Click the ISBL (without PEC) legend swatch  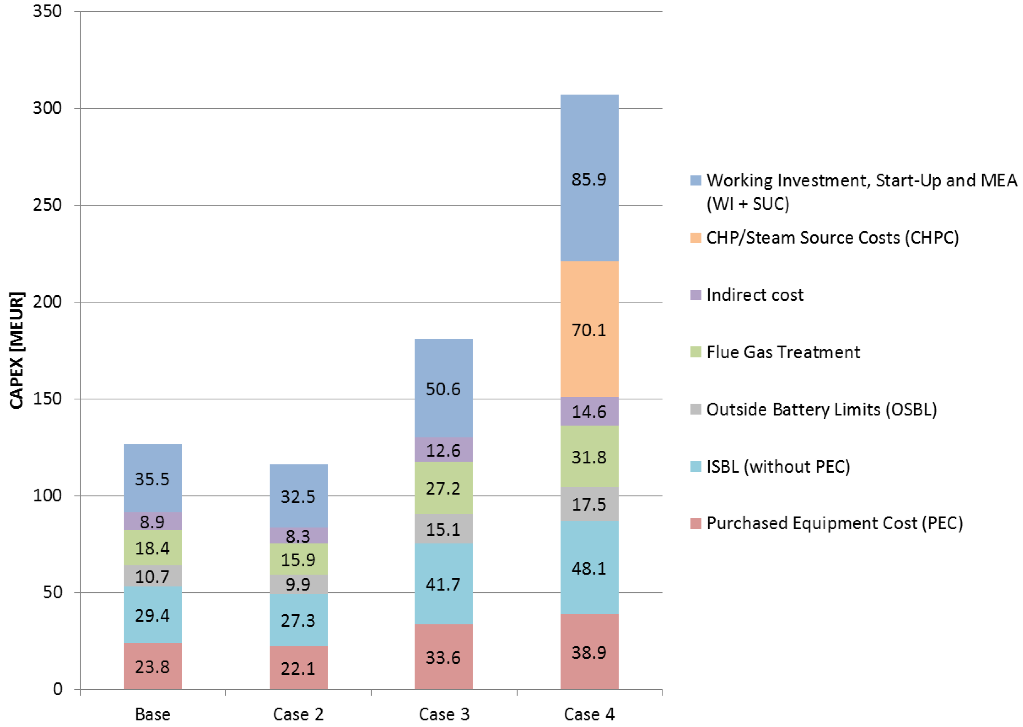pyautogui.click(x=695, y=466)
